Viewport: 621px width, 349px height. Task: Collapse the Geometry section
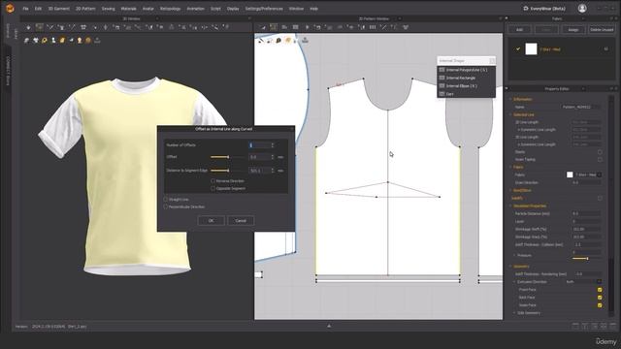[510, 267]
